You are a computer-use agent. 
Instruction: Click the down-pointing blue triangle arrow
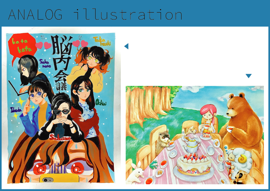249,76
